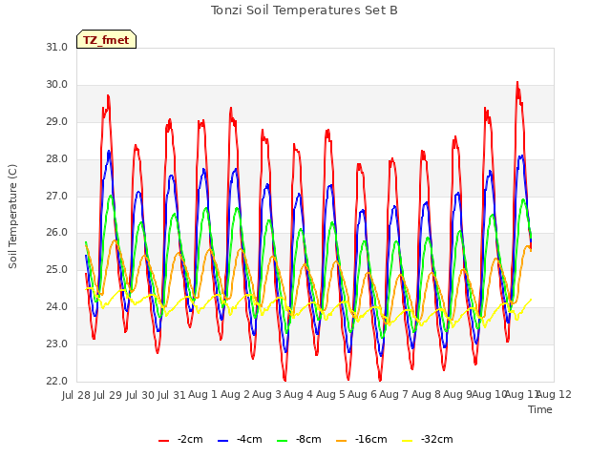Click the 'Aug 1' x-axis date

(202, 395)
